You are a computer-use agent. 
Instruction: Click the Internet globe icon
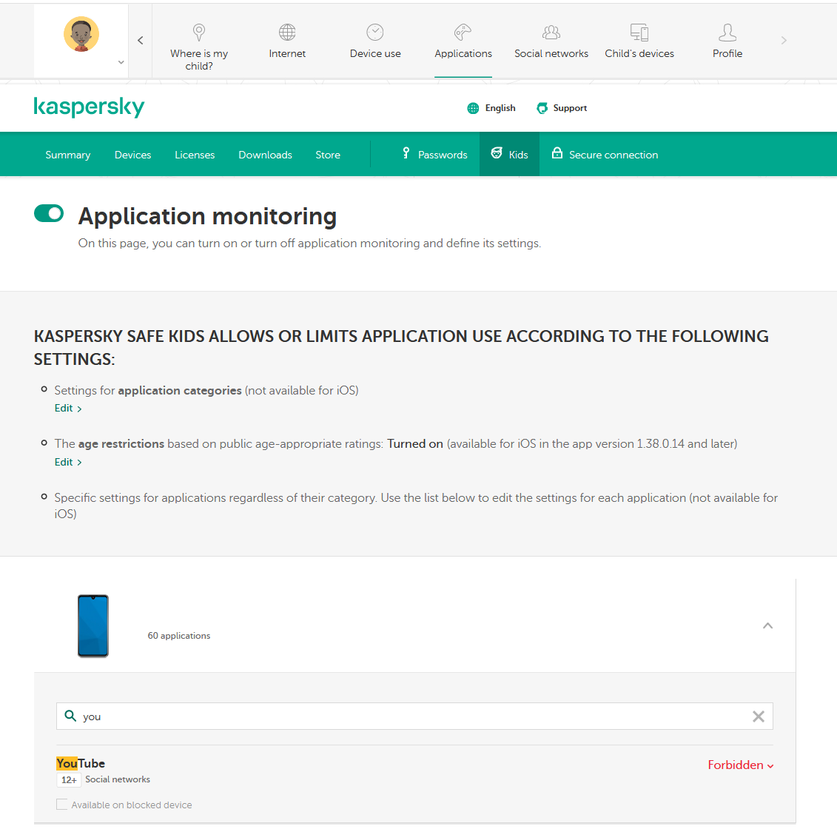point(287,32)
